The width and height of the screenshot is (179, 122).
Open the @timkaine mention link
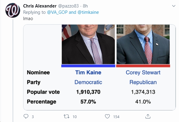[88, 12]
